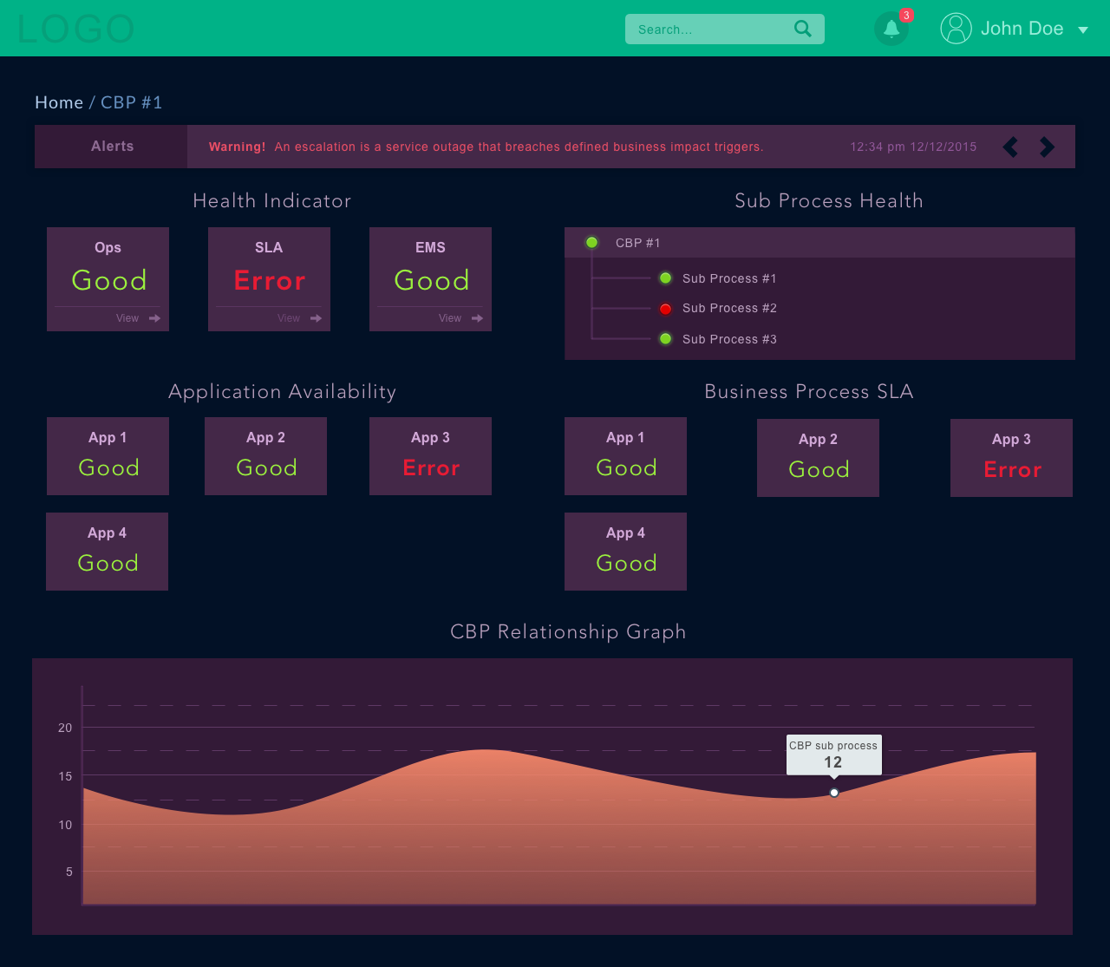This screenshot has height=967, width=1110.
Task: Click the arrow icon in Ops card
Action: point(154,318)
